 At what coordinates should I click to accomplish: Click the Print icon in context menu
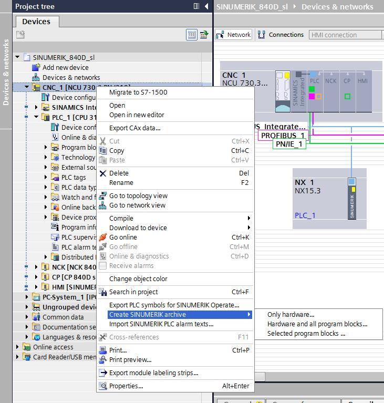(x=103, y=350)
